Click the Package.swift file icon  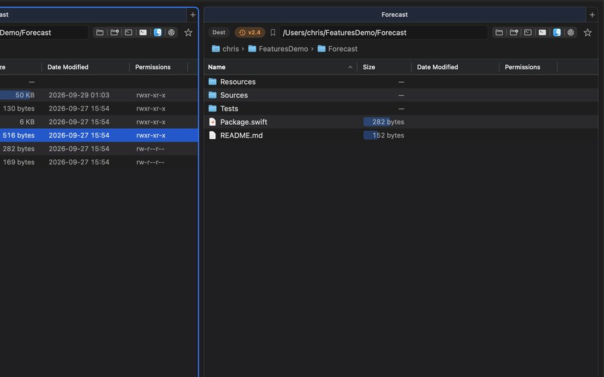pyautogui.click(x=212, y=121)
